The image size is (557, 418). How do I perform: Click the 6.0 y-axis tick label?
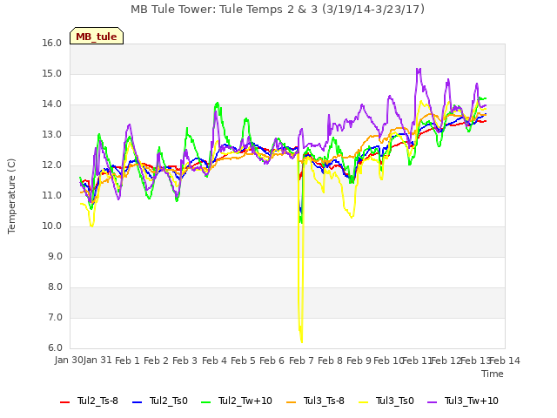click(x=55, y=348)
